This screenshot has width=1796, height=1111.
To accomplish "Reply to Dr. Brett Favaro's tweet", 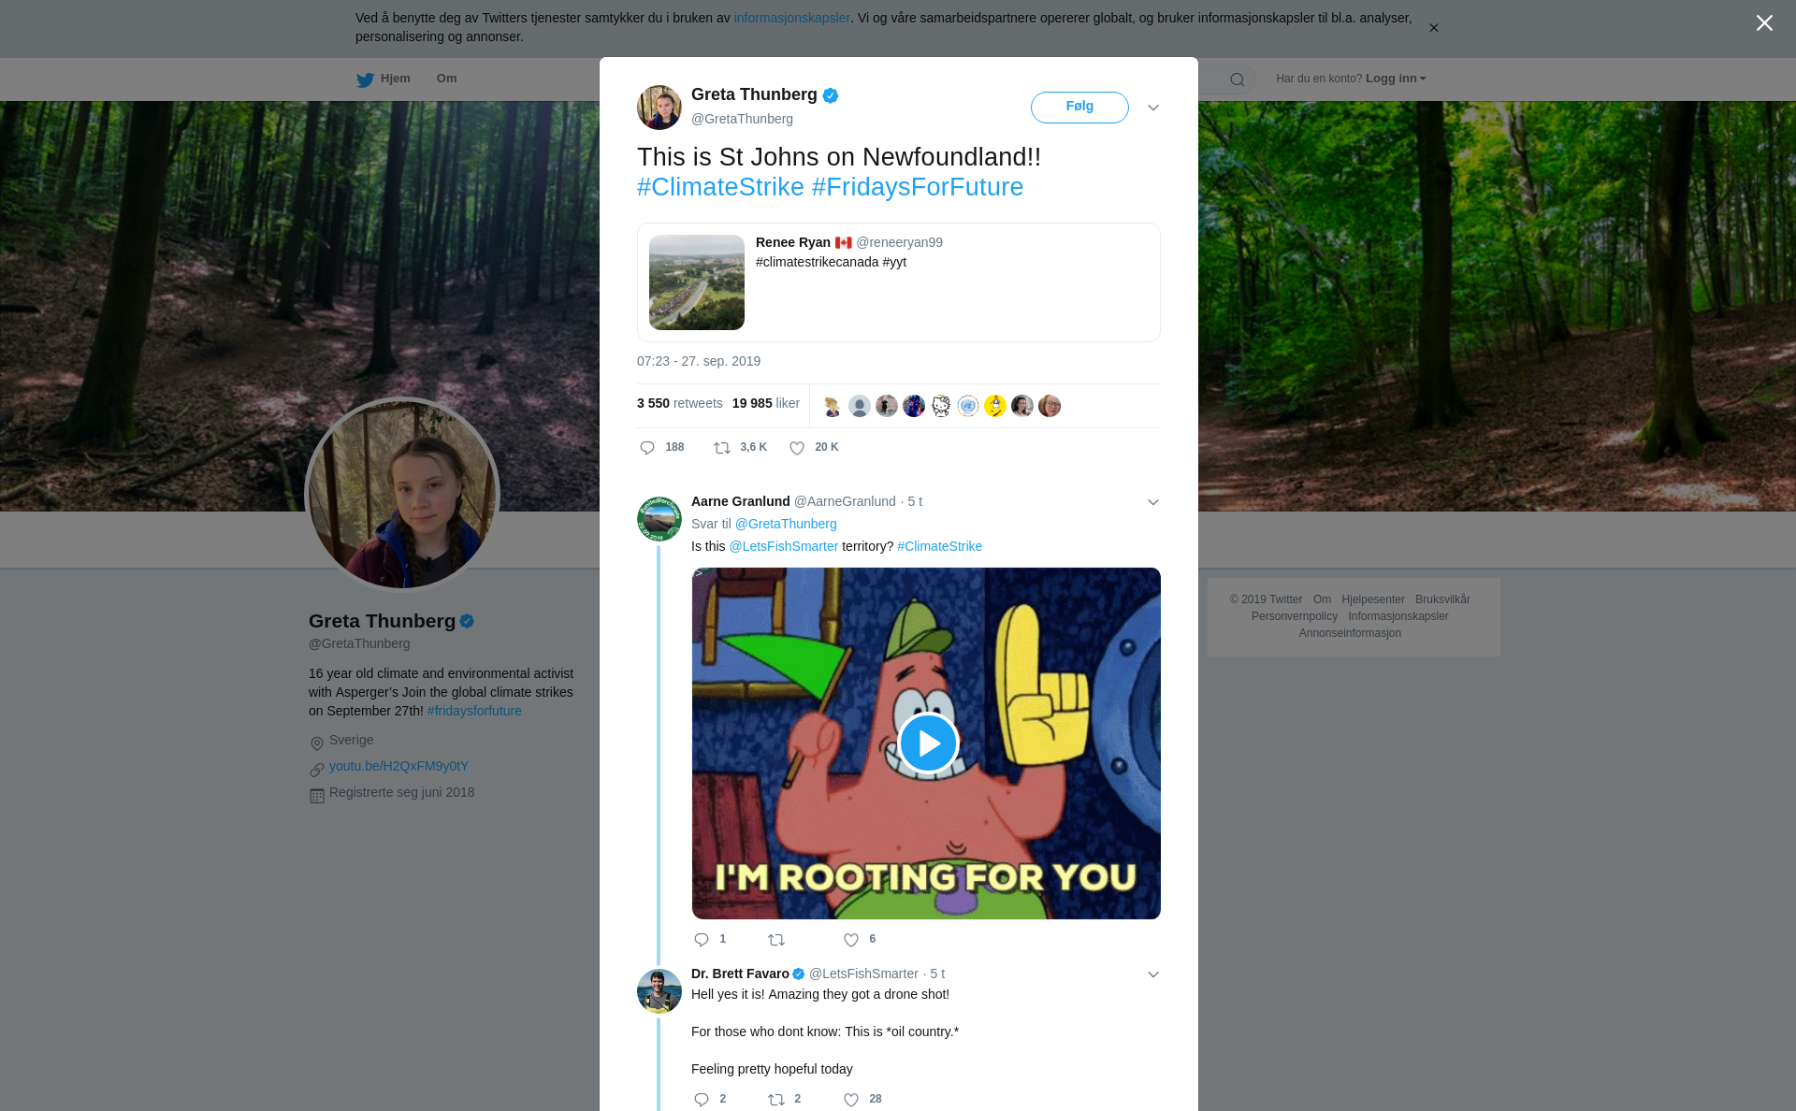I will click(702, 1100).
